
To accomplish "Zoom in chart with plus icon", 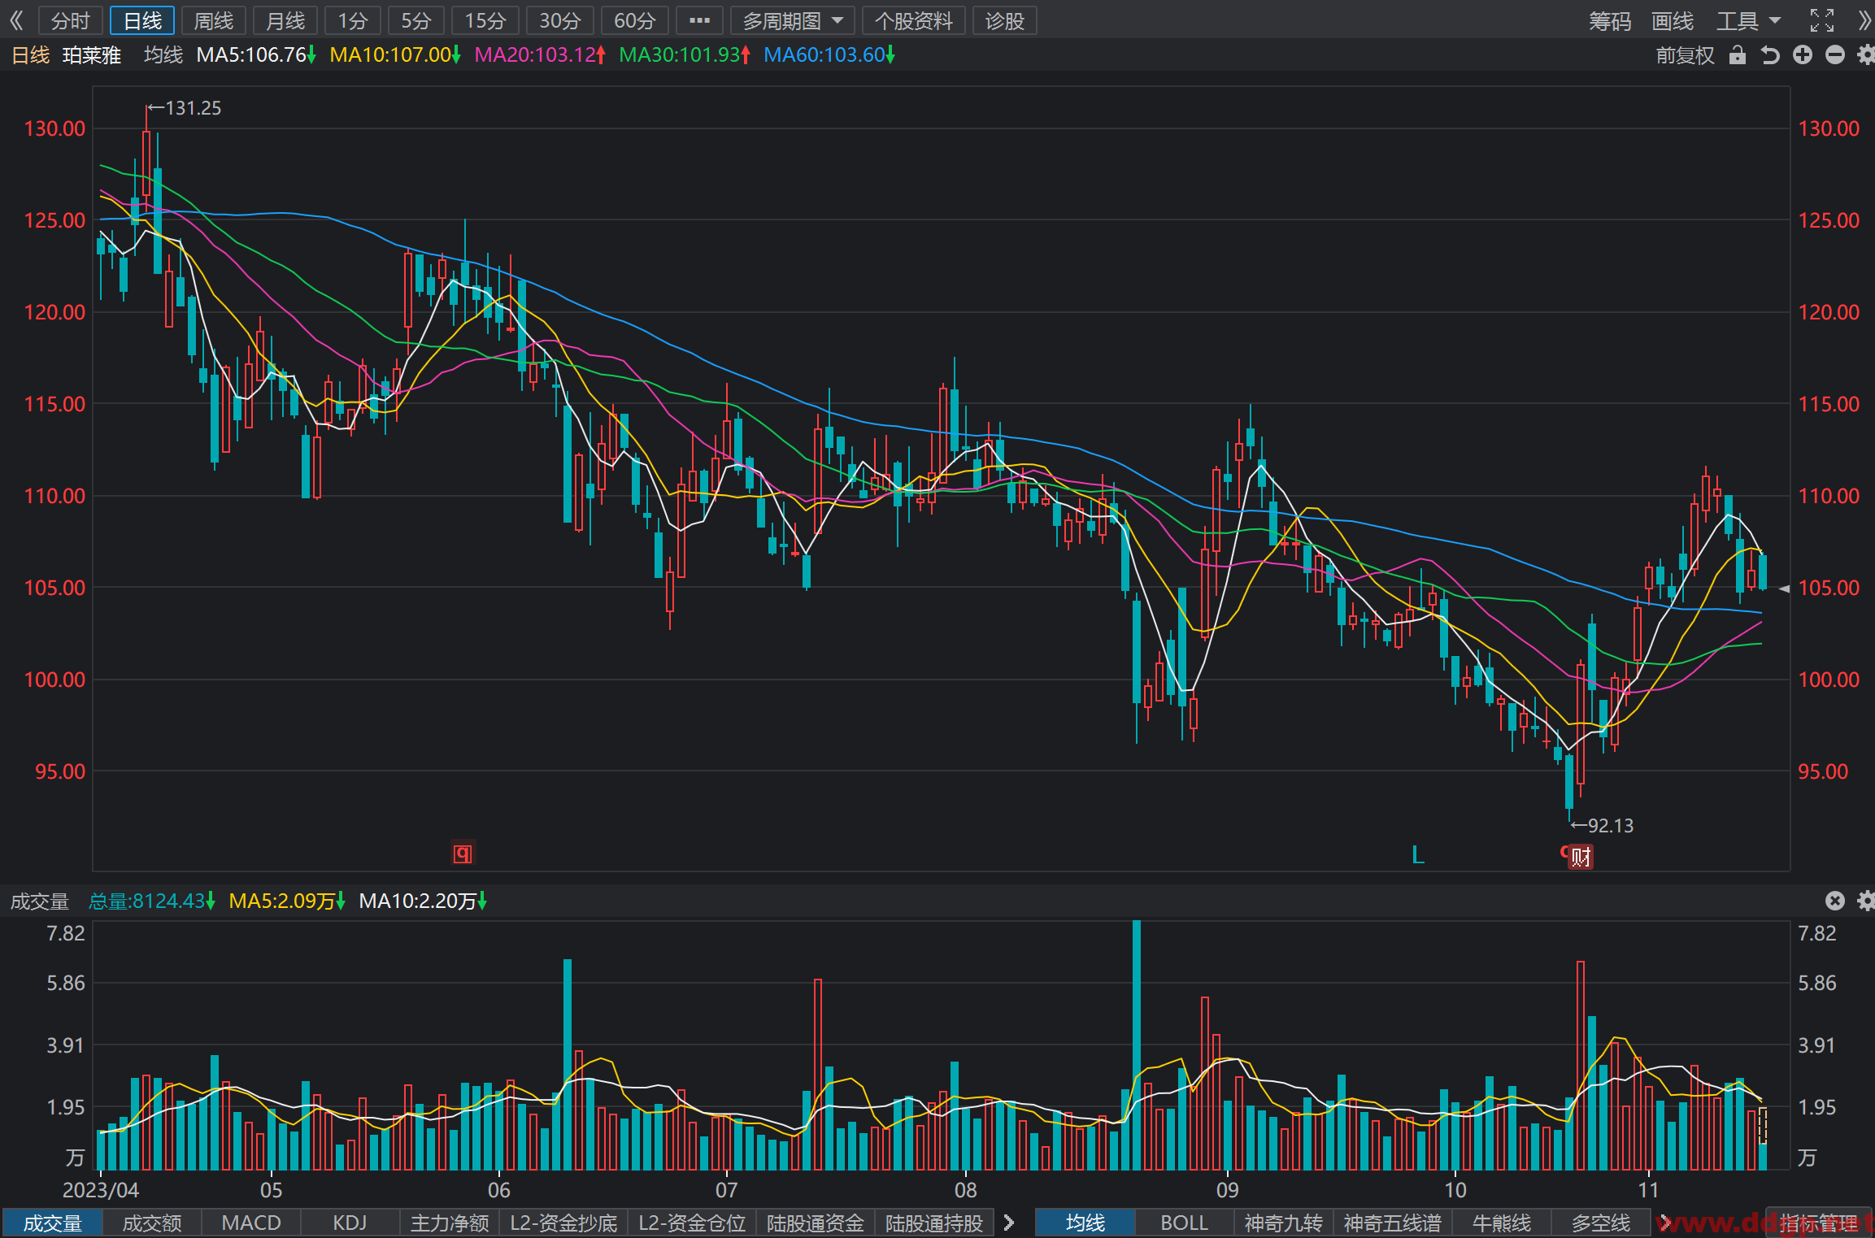I will point(1803,55).
